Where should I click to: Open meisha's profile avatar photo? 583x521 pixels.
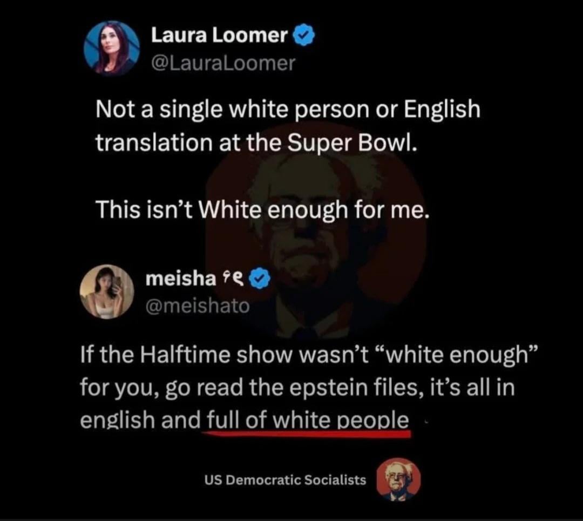[x=107, y=292]
